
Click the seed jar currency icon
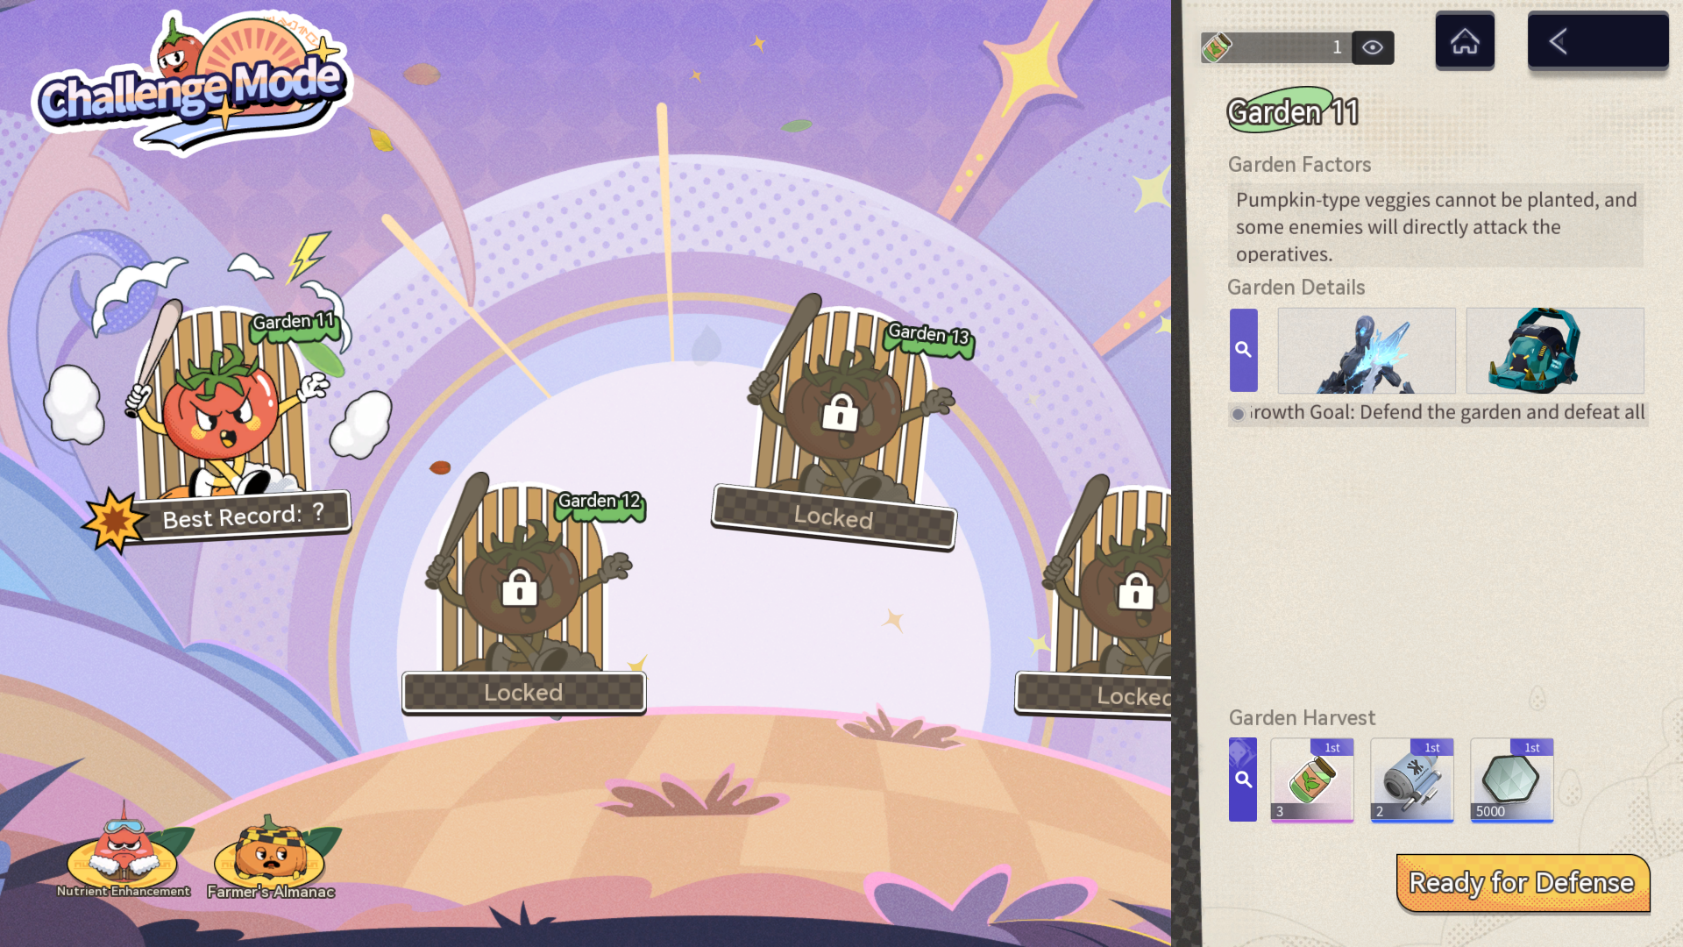click(x=1217, y=47)
